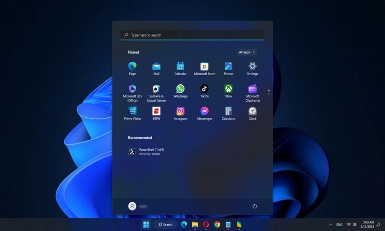Open the Xbox app
The height and width of the screenshot is (231, 385).
pyautogui.click(x=229, y=91)
